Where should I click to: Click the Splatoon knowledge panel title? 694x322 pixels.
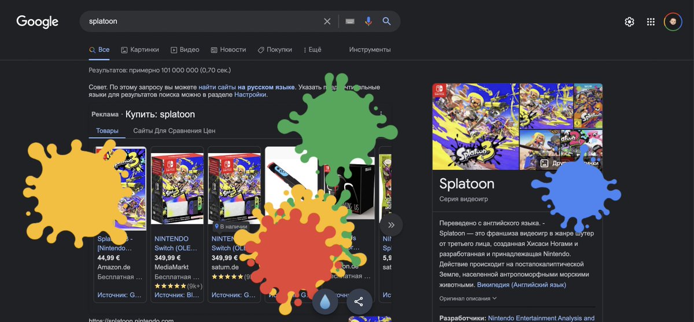(467, 184)
